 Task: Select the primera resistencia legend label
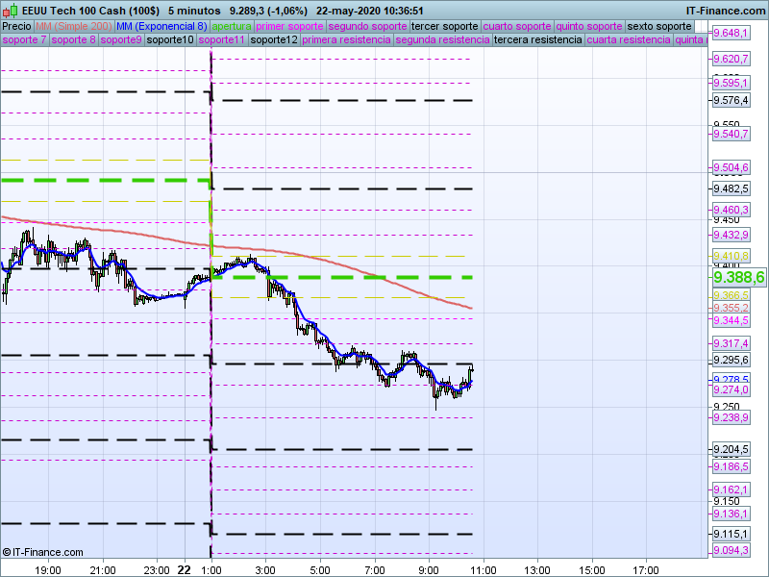[345, 40]
